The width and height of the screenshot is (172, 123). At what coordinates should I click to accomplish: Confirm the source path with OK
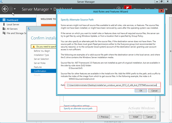pos(141,91)
